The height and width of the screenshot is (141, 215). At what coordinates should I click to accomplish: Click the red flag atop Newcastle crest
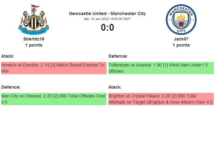[37, 6]
